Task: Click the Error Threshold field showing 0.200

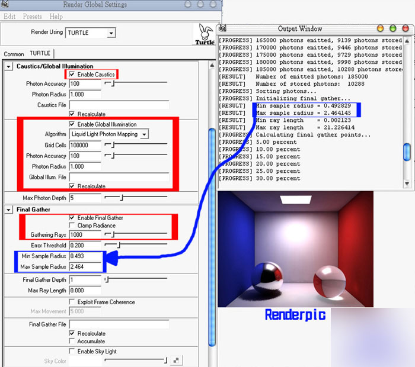Action: point(85,245)
